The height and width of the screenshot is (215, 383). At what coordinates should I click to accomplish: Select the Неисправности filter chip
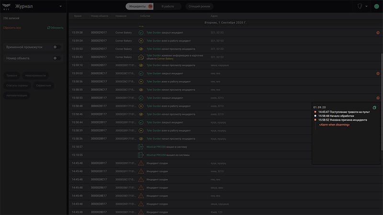pyautogui.click(x=35, y=75)
